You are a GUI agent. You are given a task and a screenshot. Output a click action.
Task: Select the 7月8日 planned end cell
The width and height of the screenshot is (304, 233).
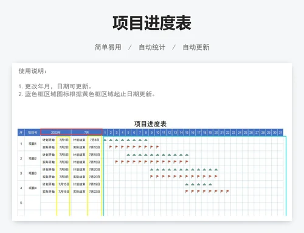95,140
